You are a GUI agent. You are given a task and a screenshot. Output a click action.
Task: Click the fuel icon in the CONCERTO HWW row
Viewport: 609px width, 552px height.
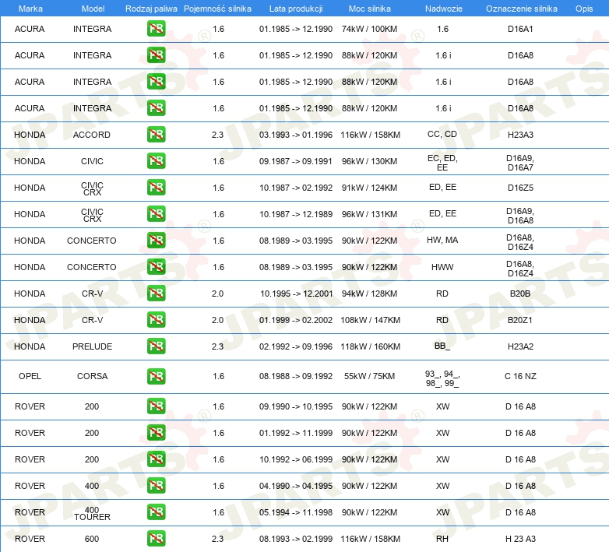pyautogui.click(x=156, y=266)
